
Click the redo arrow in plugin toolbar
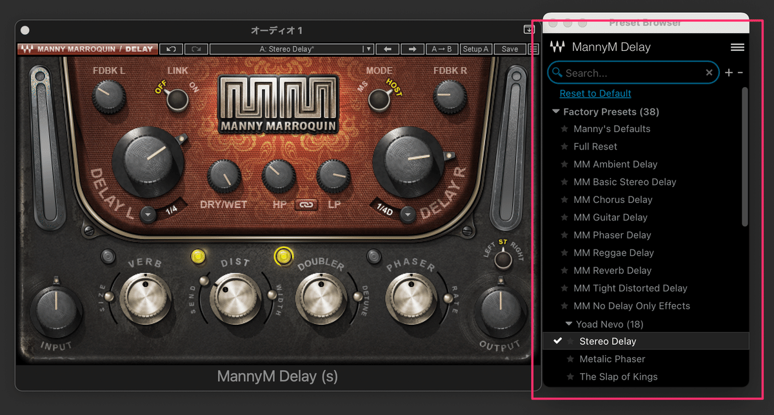[195, 49]
